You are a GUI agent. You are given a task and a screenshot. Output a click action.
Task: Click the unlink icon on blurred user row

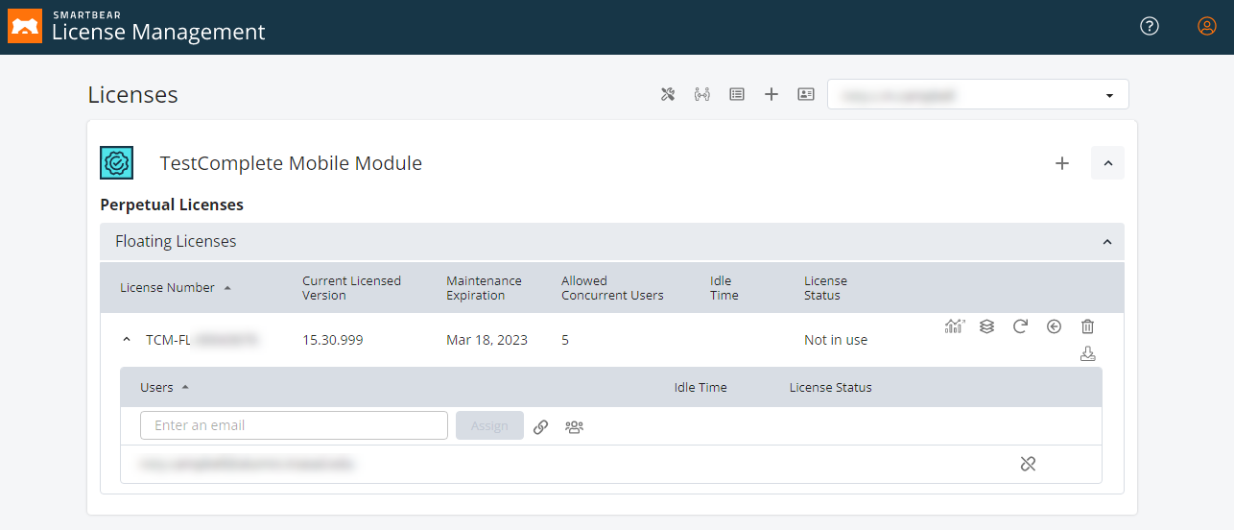tap(1028, 464)
